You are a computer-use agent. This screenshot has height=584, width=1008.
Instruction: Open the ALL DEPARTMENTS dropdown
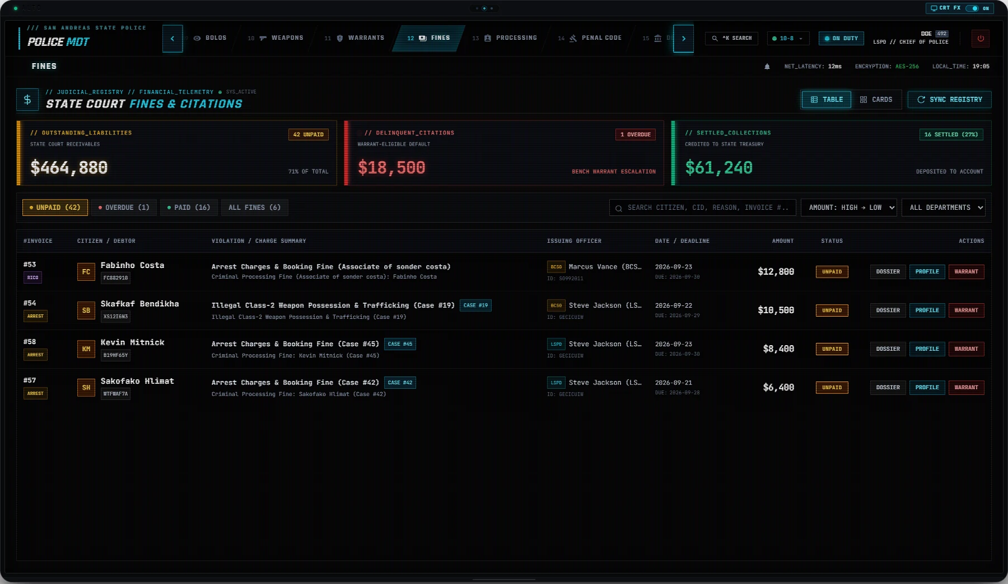pos(944,208)
